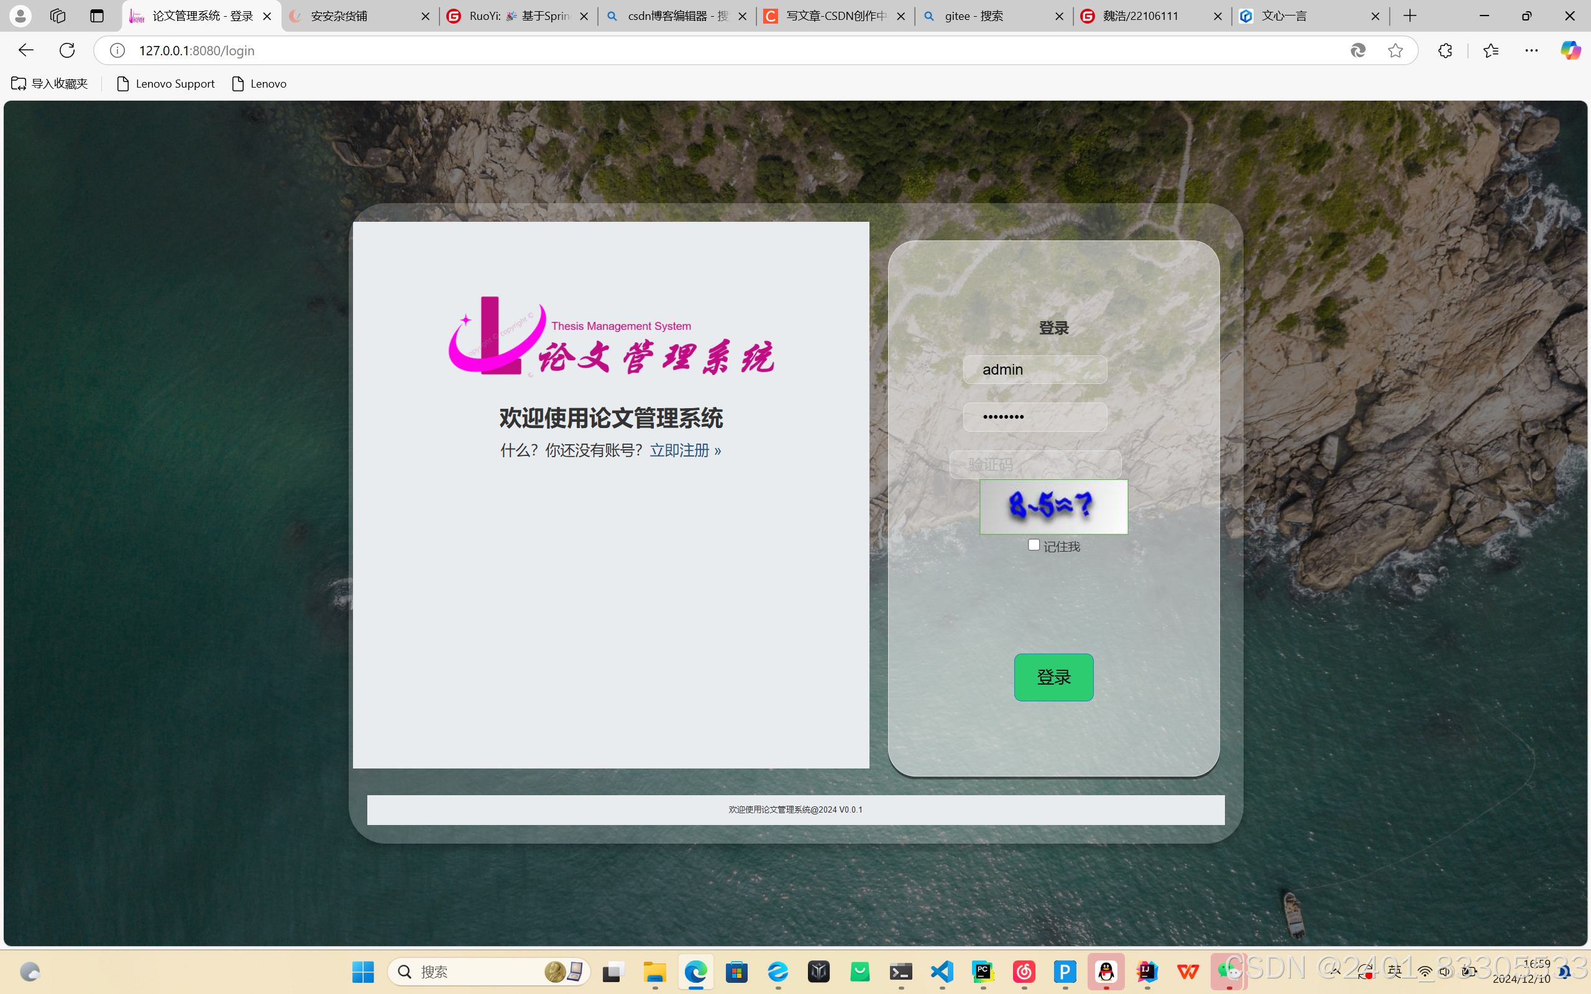Open the Copilot icon in toolbar

(x=1570, y=50)
